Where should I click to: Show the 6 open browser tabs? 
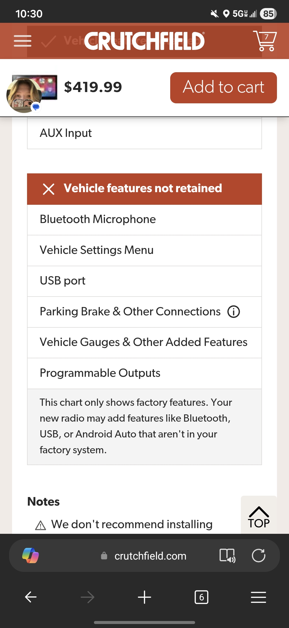pos(201,597)
